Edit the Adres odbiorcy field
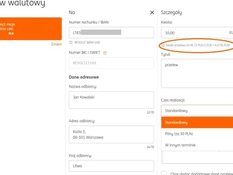The height and width of the screenshot is (175, 233). (x=111, y=134)
